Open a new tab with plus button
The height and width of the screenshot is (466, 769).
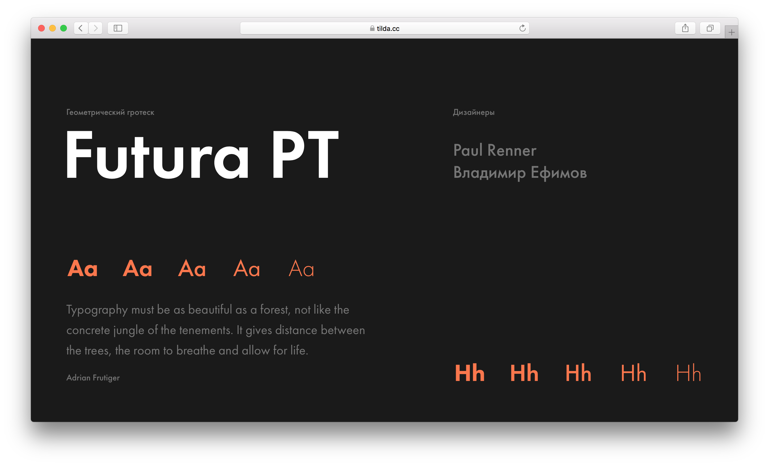click(731, 33)
